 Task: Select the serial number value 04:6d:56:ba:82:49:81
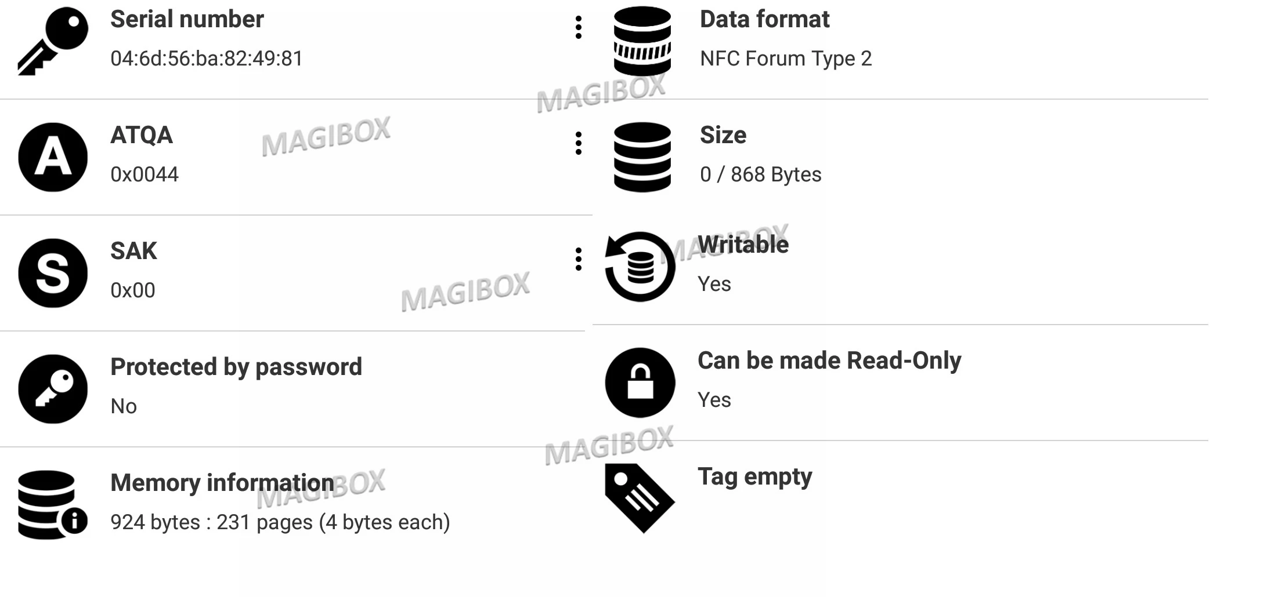click(207, 59)
